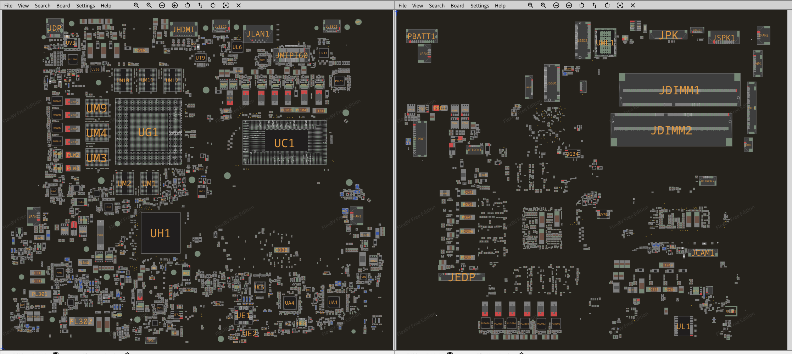Click the first magnifier search icon in right pane

point(530,5)
